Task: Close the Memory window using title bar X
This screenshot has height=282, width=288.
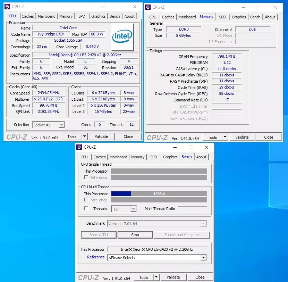Action: coord(275,7)
